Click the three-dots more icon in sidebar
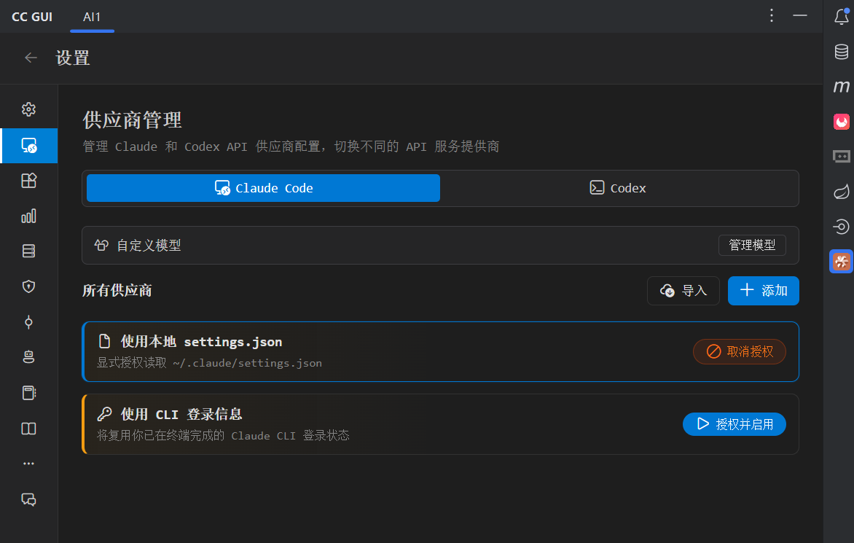This screenshot has width=854, height=543. pyautogui.click(x=29, y=464)
